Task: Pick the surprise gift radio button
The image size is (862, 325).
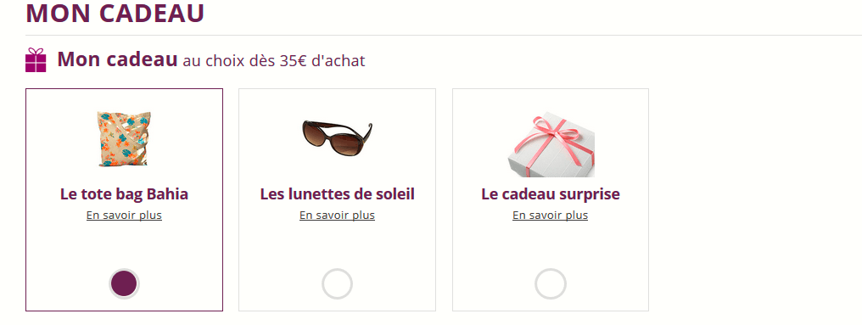Action: click(551, 283)
